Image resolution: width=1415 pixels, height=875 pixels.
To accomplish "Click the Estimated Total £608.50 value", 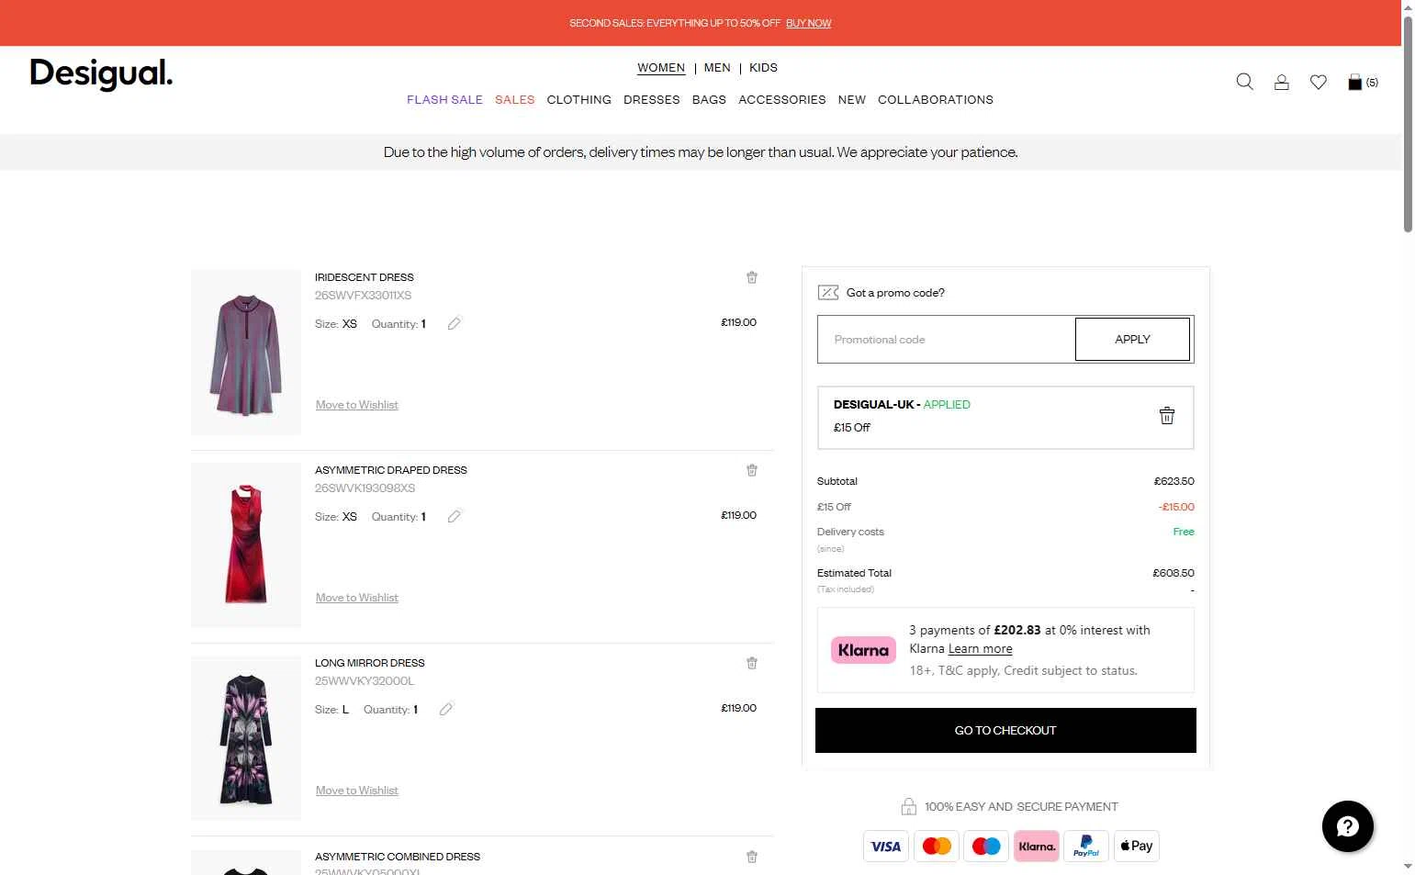I will (1174, 573).
